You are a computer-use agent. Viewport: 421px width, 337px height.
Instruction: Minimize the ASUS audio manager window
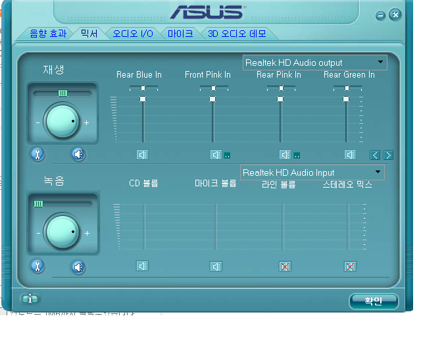tap(380, 16)
